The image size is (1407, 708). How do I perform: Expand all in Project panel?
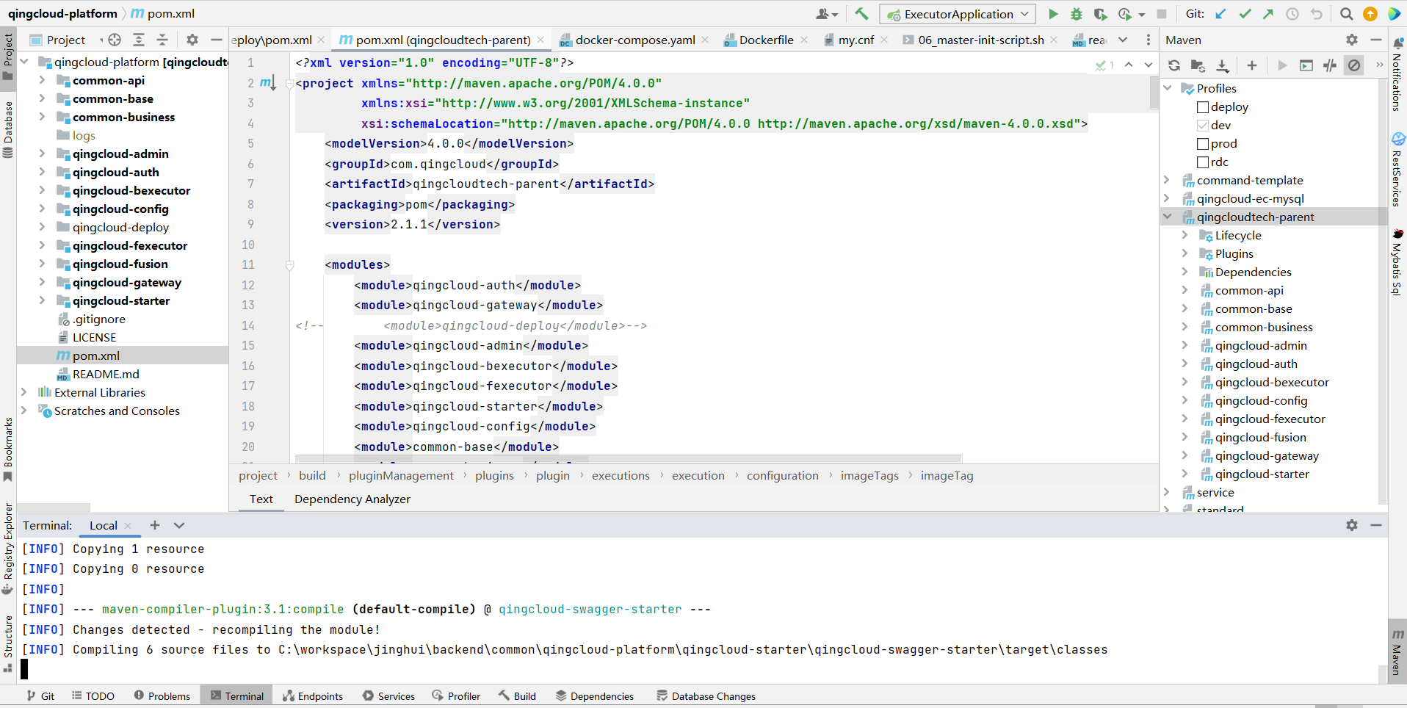(x=139, y=40)
